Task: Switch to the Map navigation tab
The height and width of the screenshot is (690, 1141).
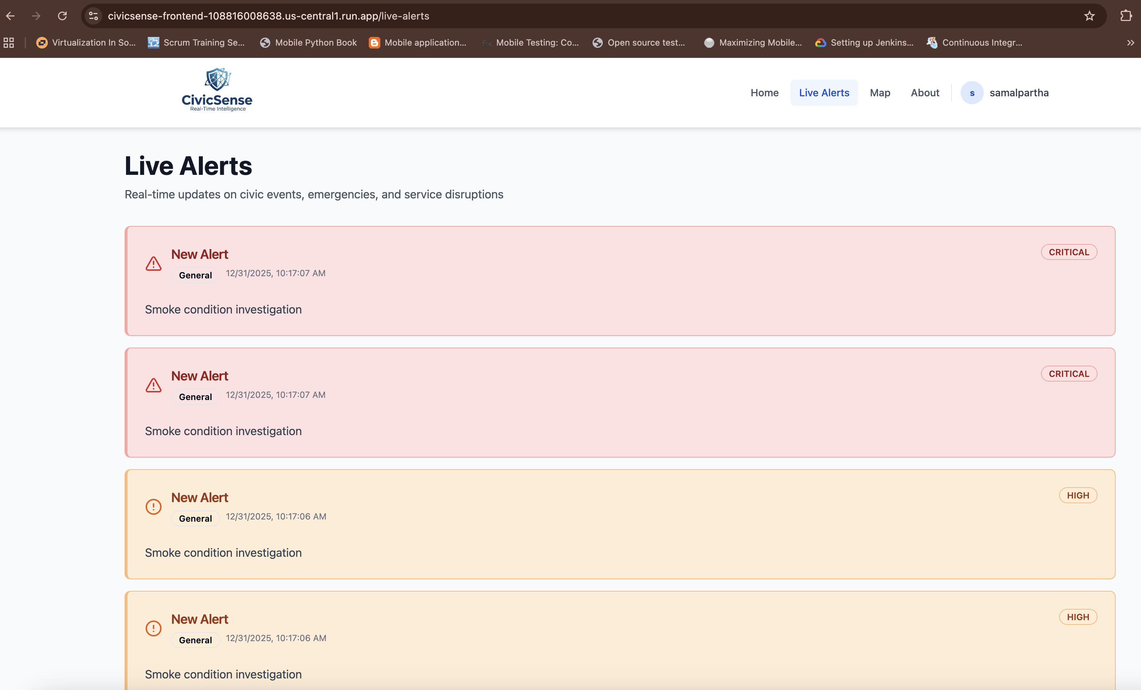Action: click(x=880, y=93)
